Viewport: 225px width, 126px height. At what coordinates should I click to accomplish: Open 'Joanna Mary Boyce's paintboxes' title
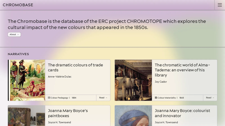click(68, 113)
